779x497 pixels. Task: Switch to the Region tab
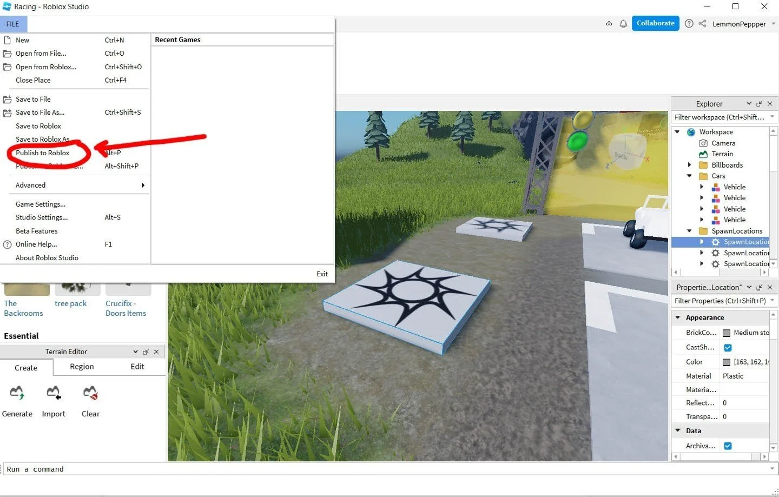tap(82, 367)
